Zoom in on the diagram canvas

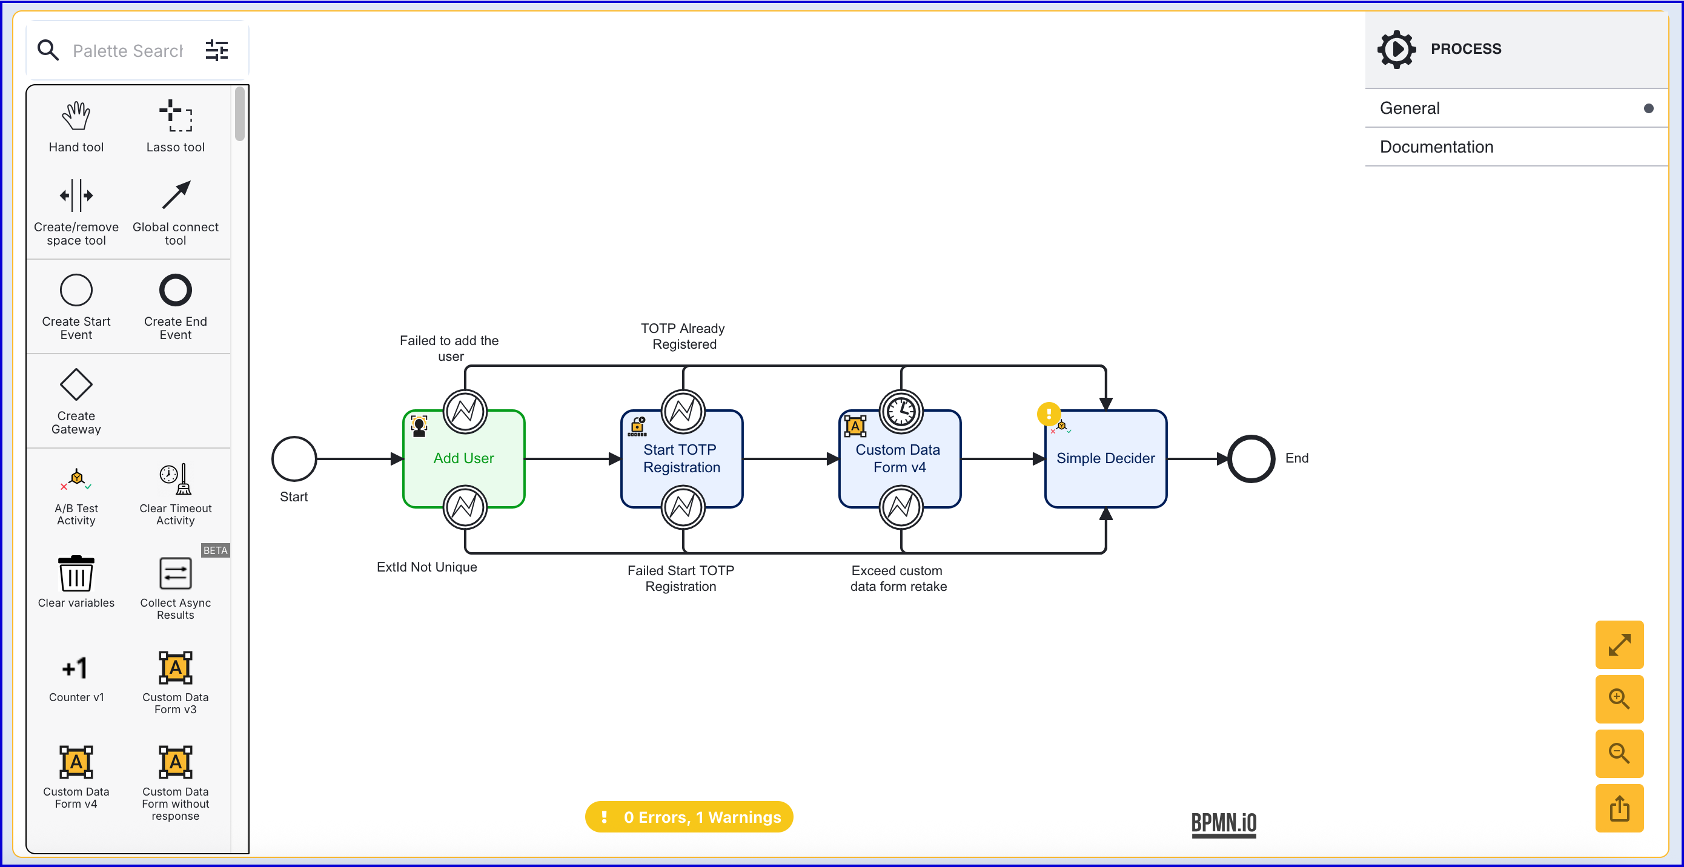[1619, 699]
